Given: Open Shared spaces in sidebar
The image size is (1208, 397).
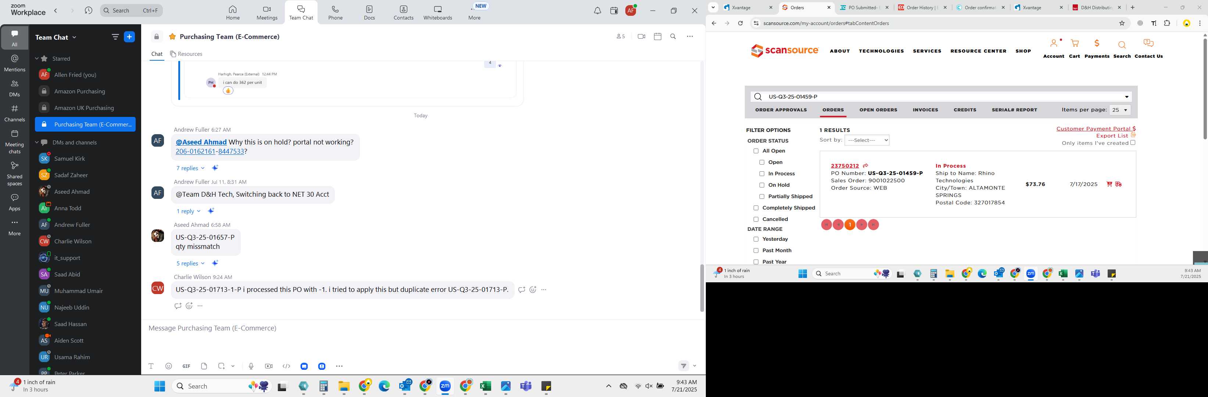Looking at the screenshot, I should (x=15, y=174).
